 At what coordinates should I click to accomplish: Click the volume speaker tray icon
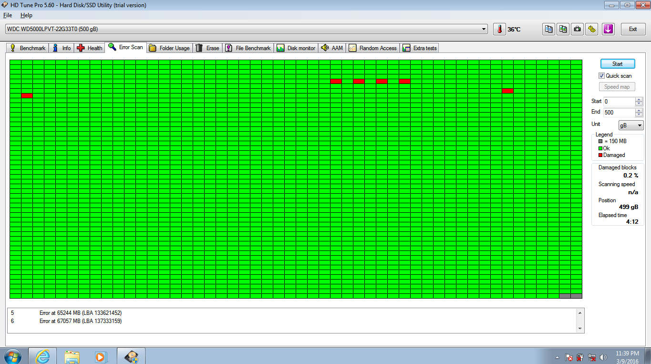[x=603, y=357]
